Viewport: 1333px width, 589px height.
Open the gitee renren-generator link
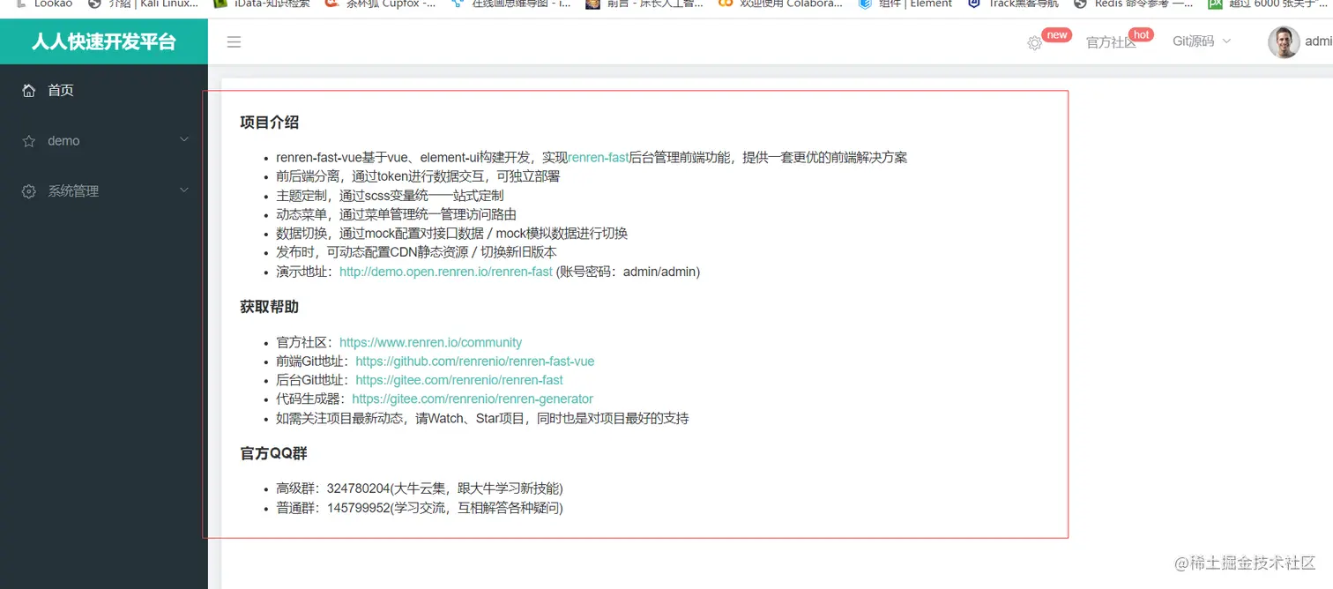click(473, 399)
